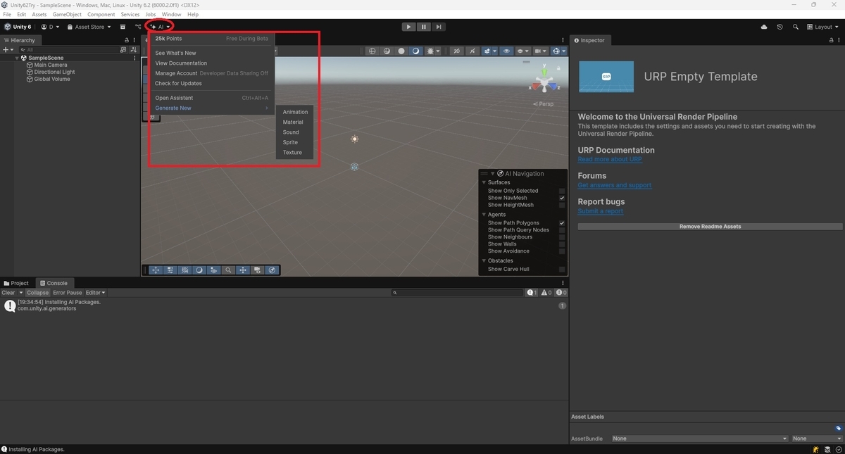This screenshot has width=845, height=454.
Task: Open the Layout dropdown
Action: pos(822,27)
